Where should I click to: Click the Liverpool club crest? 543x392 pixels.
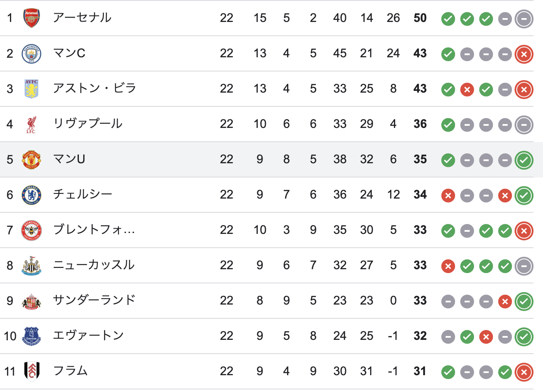click(31, 124)
